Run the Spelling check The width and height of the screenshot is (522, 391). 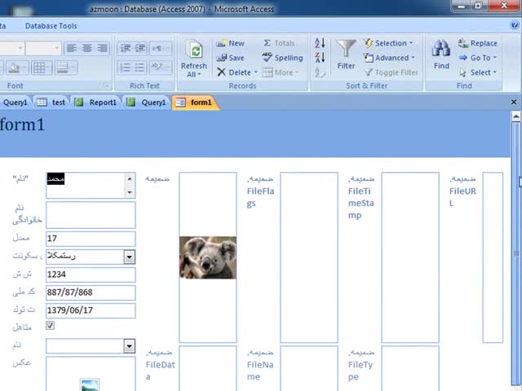click(x=282, y=58)
